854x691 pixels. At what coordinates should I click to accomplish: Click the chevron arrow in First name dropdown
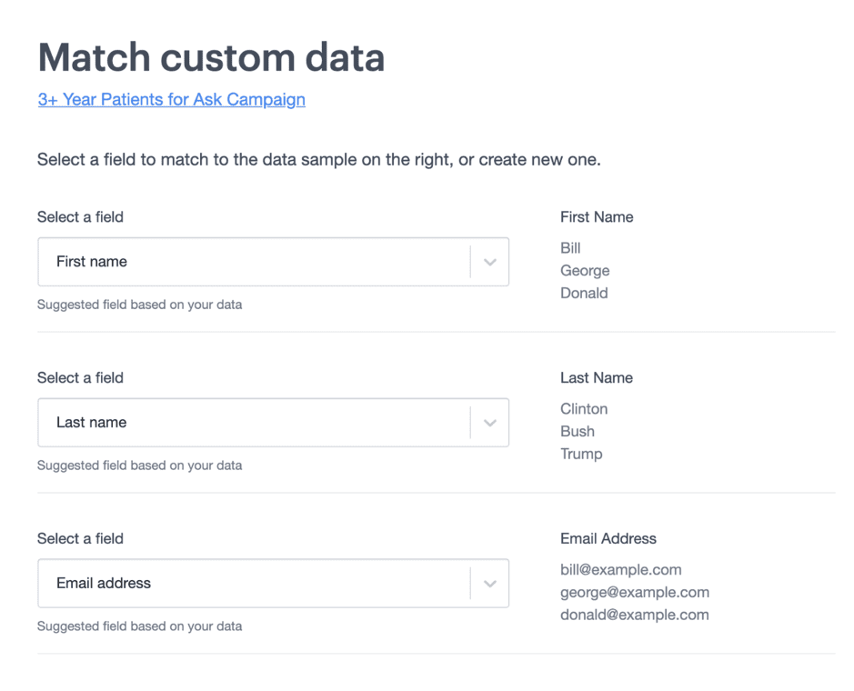tap(489, 262)
